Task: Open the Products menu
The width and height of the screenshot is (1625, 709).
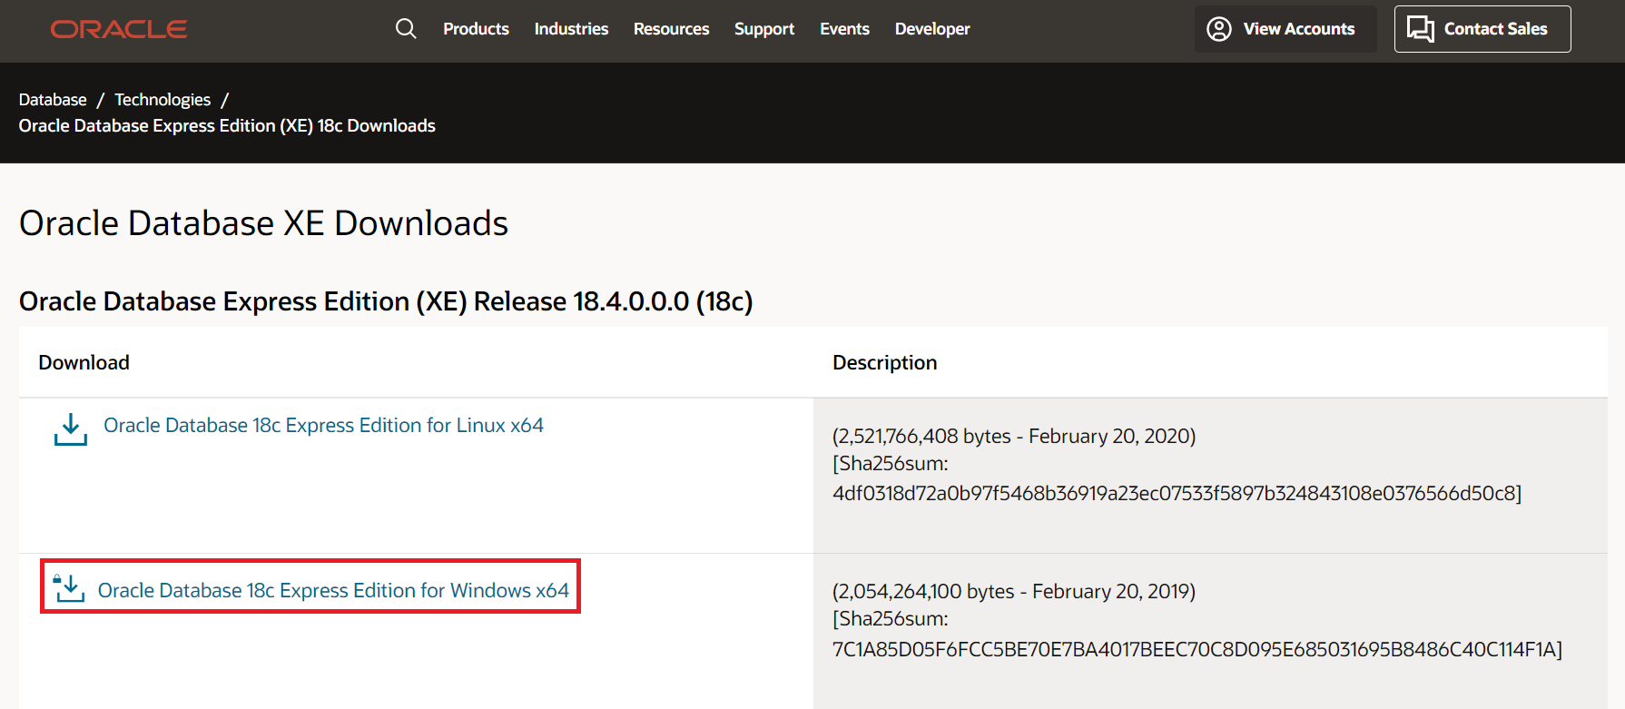Action: (476, 29)
